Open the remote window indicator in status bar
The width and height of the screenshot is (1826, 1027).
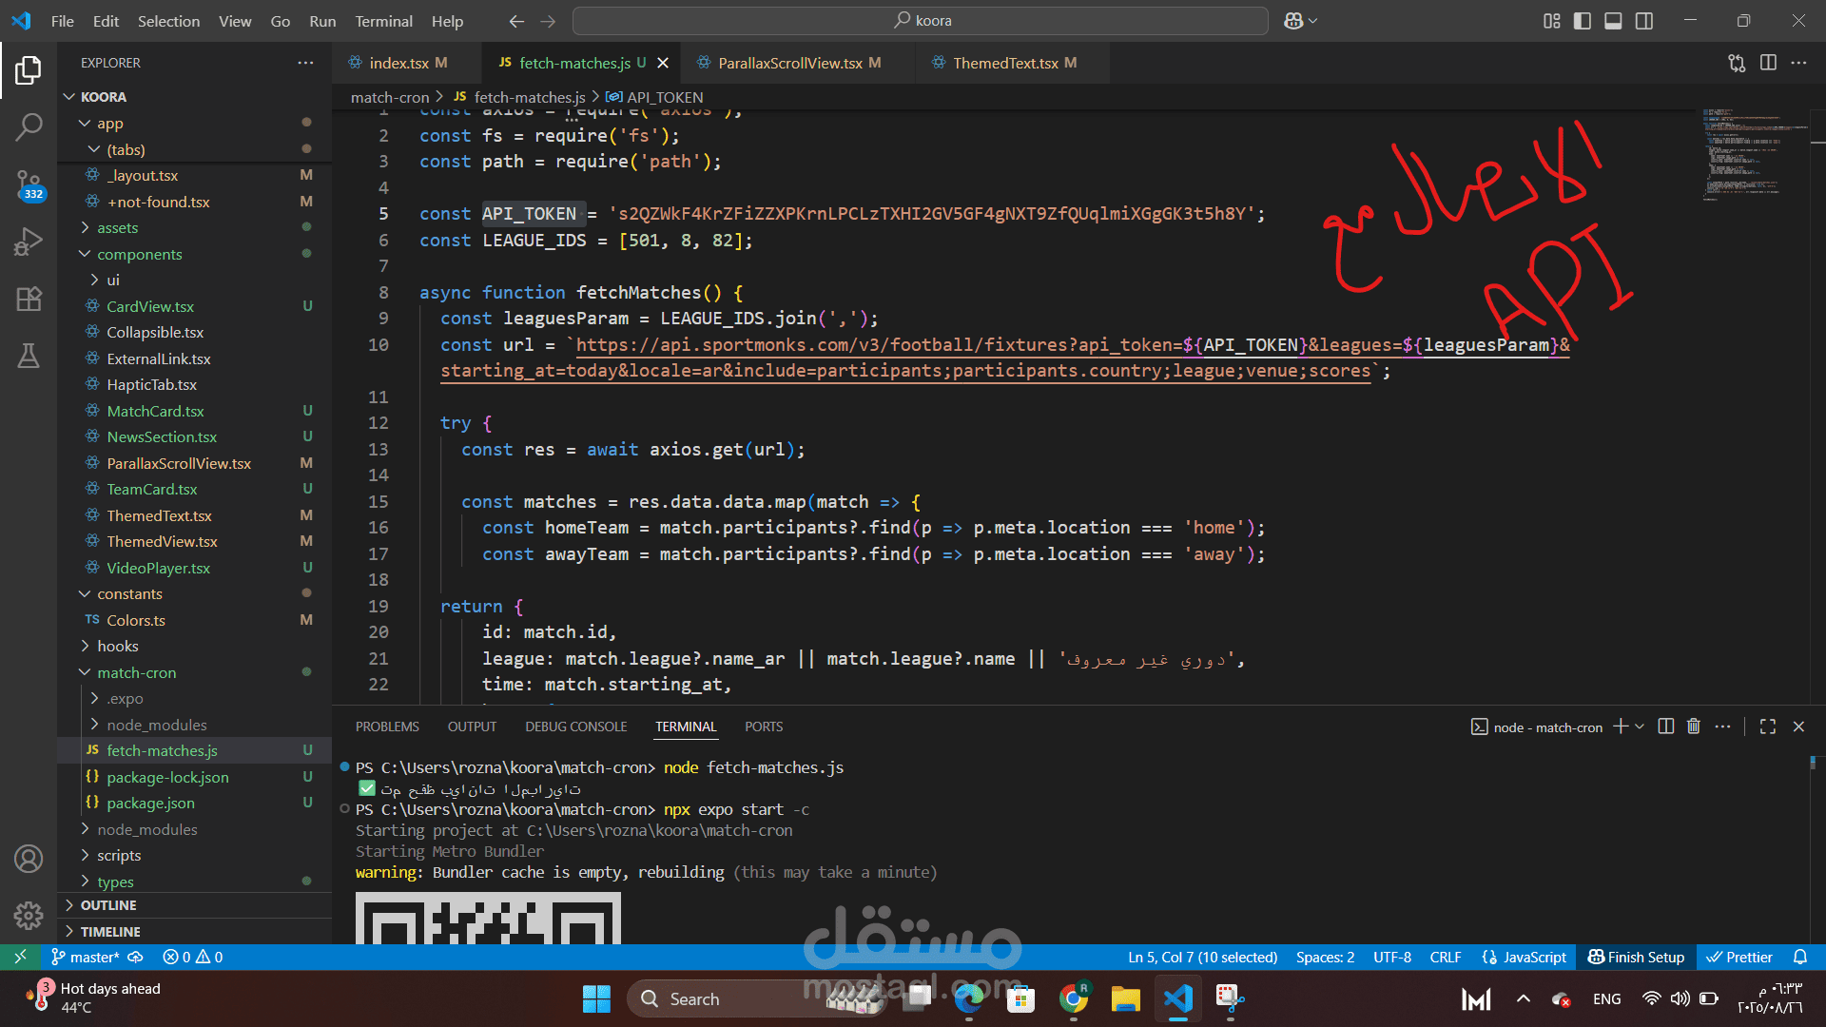20,958
